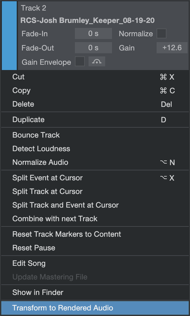
Task: Run Detect Loudness
Action: (41, 149)
